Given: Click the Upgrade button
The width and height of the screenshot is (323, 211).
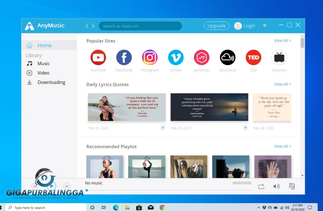Looking at the screenshot, I should pyautogui.click(x=216, y=26).
